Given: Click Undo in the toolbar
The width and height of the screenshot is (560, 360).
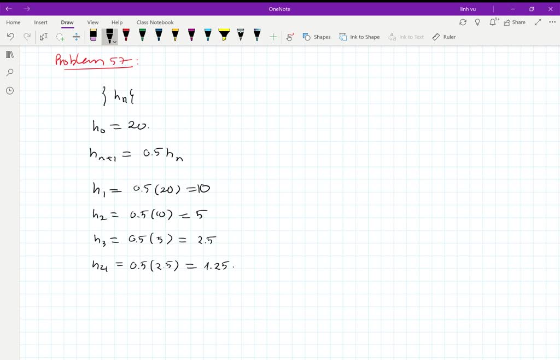Looking at the screenshot, I should pyautogui.click(x=10, y=36).
